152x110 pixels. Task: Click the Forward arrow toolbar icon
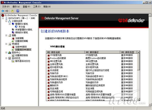pyautogui.click(x=7, y=11)
